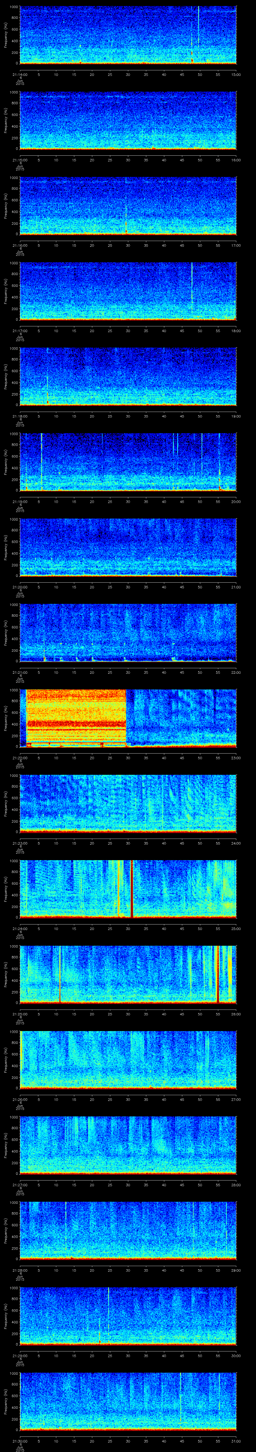Click the "30" second tick under the 21:17:00 panel
The width and height of the screenshot is (256, 1452).
click(128, 331)
